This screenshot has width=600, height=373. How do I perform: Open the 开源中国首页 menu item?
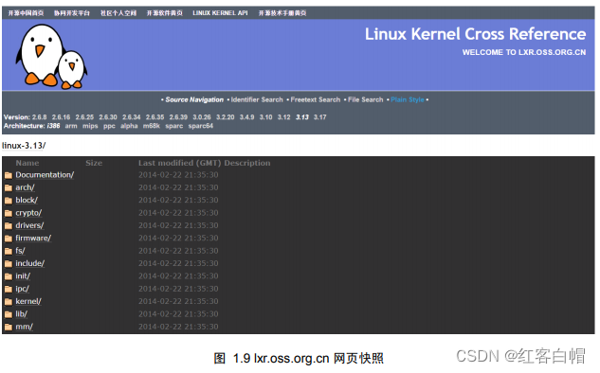(x=26, y=13)
